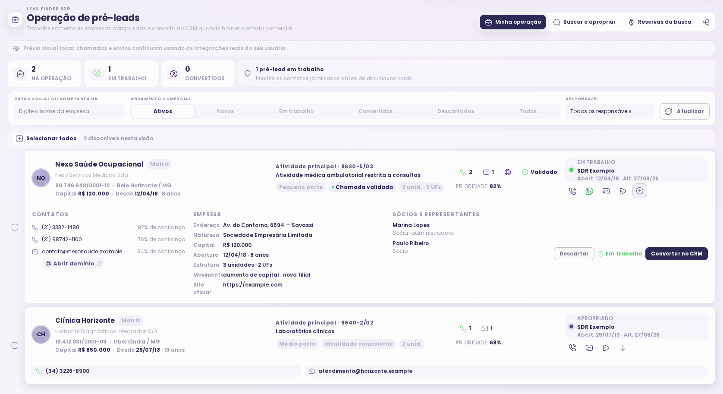Click email count chip on Clínica Horizonte

(x=487, y=328)
